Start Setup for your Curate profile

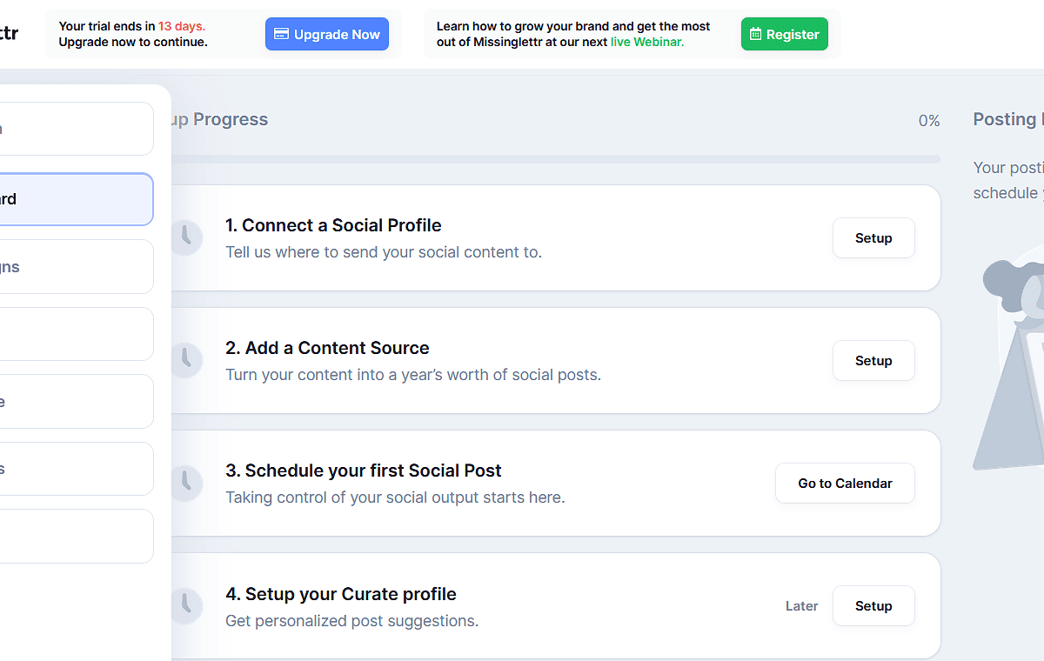click(873, 606)
